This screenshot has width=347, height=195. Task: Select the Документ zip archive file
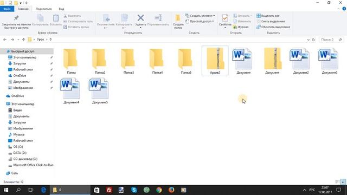click(272, 61)
